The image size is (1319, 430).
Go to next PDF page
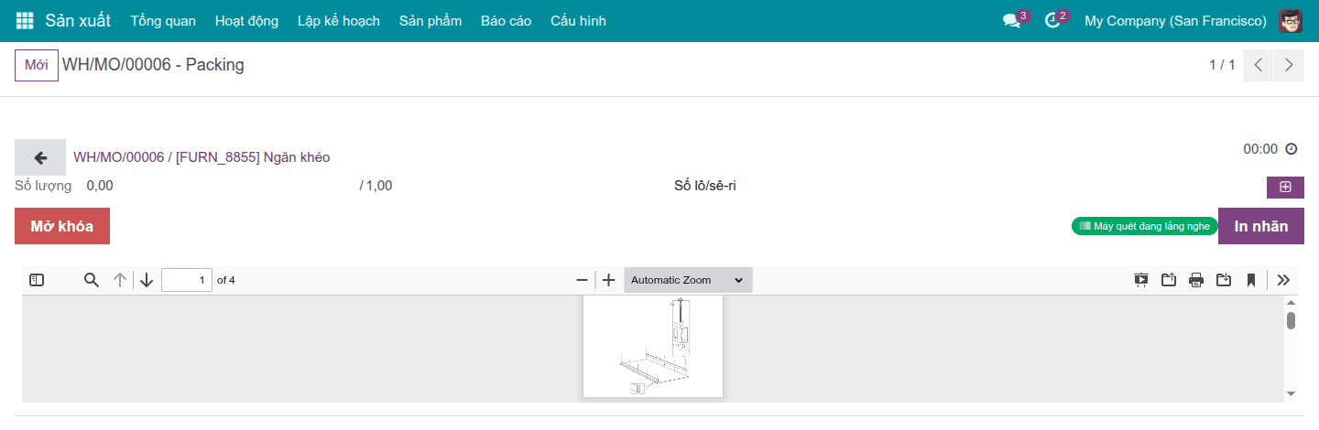[x=147, y=280]
